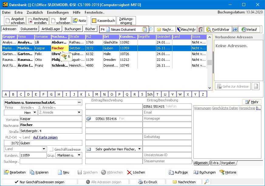Open Aufträge for the selected address
The height and width of the screenshot is (186, 265).
(x=178, y=172)
